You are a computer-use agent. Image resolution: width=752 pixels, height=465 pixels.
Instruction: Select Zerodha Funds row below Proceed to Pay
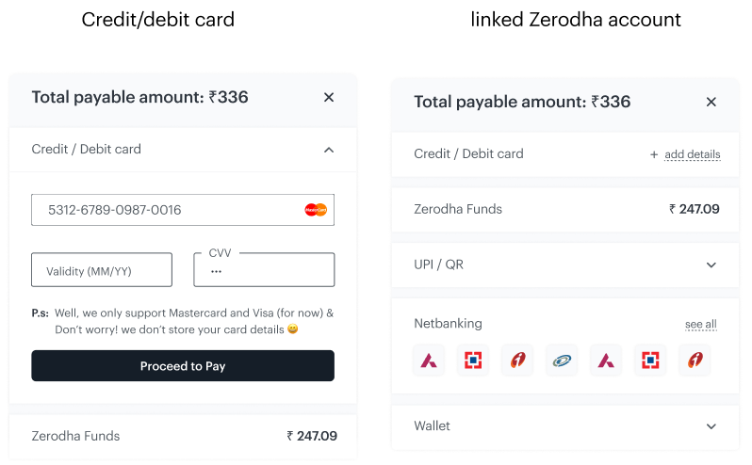click(x=183, y=436)
